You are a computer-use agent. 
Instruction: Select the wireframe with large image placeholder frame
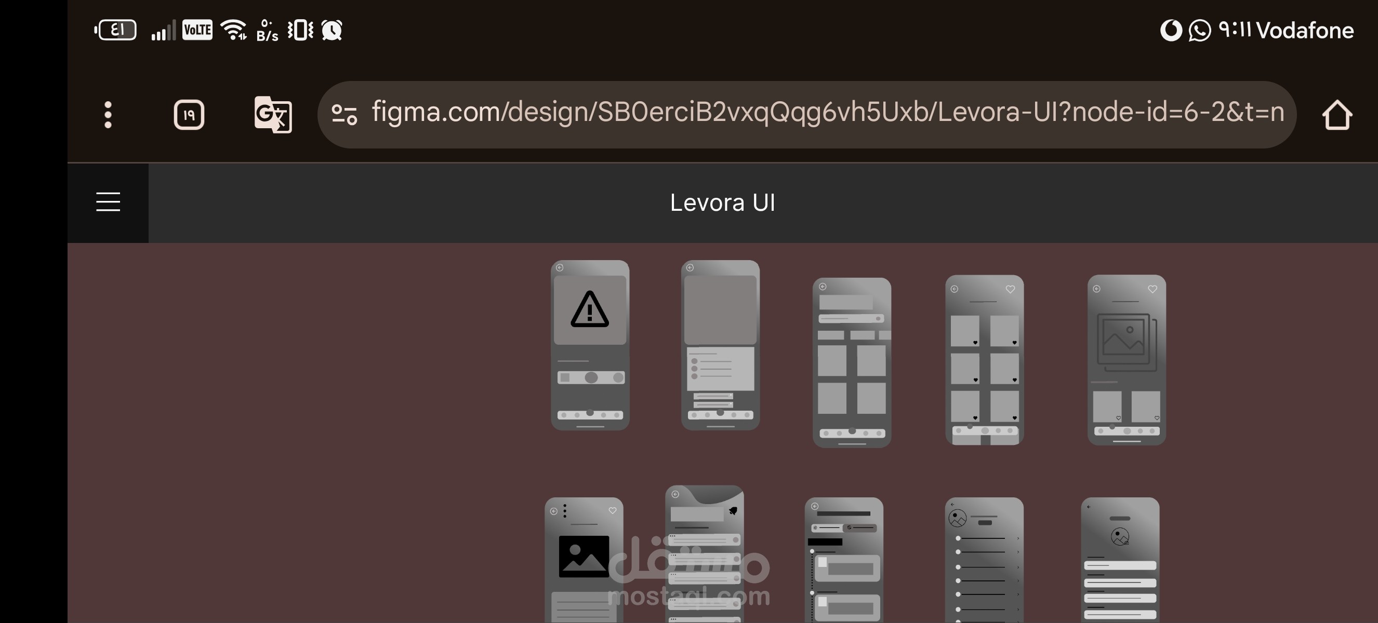pyautogui.click(x=1127, y=360)
